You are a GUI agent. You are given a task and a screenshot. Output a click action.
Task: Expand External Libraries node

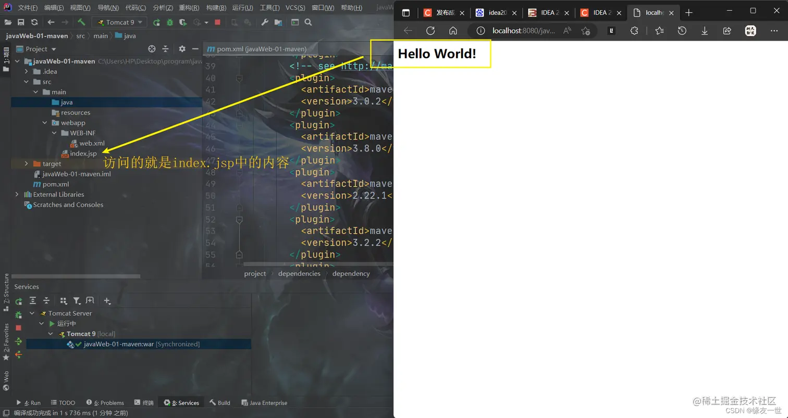click(x=17, y=194)
